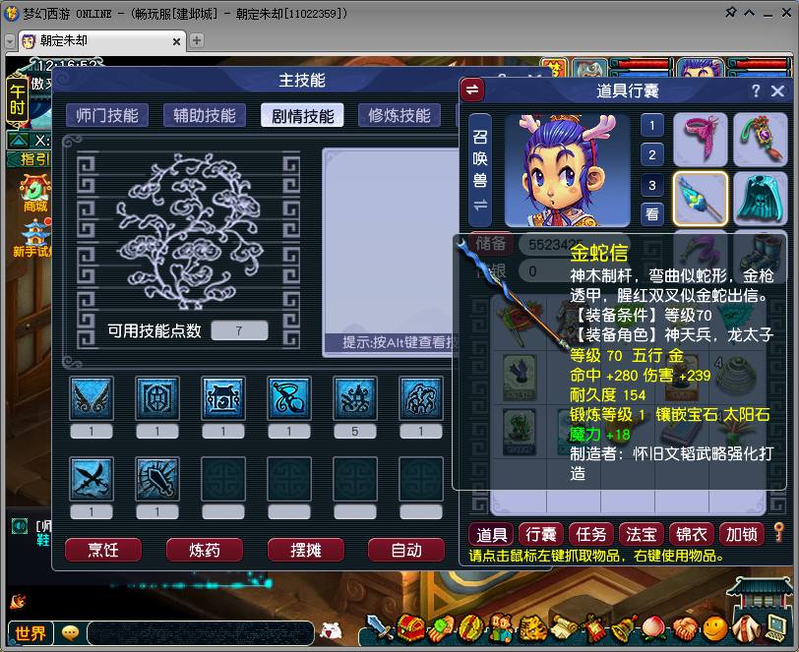Click the chevron up button in the window title bar
Viewport: 799px width, 652px height.
(x=749, y=13)
